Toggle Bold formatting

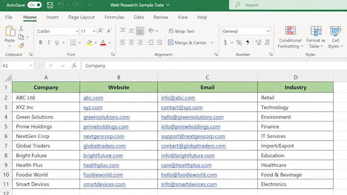(40, 42)
